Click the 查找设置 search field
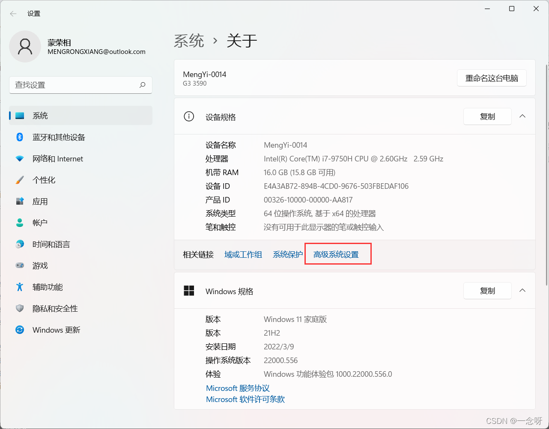Image resolution: width=549 pixels, height=429 pixels. tap(81, 85)
